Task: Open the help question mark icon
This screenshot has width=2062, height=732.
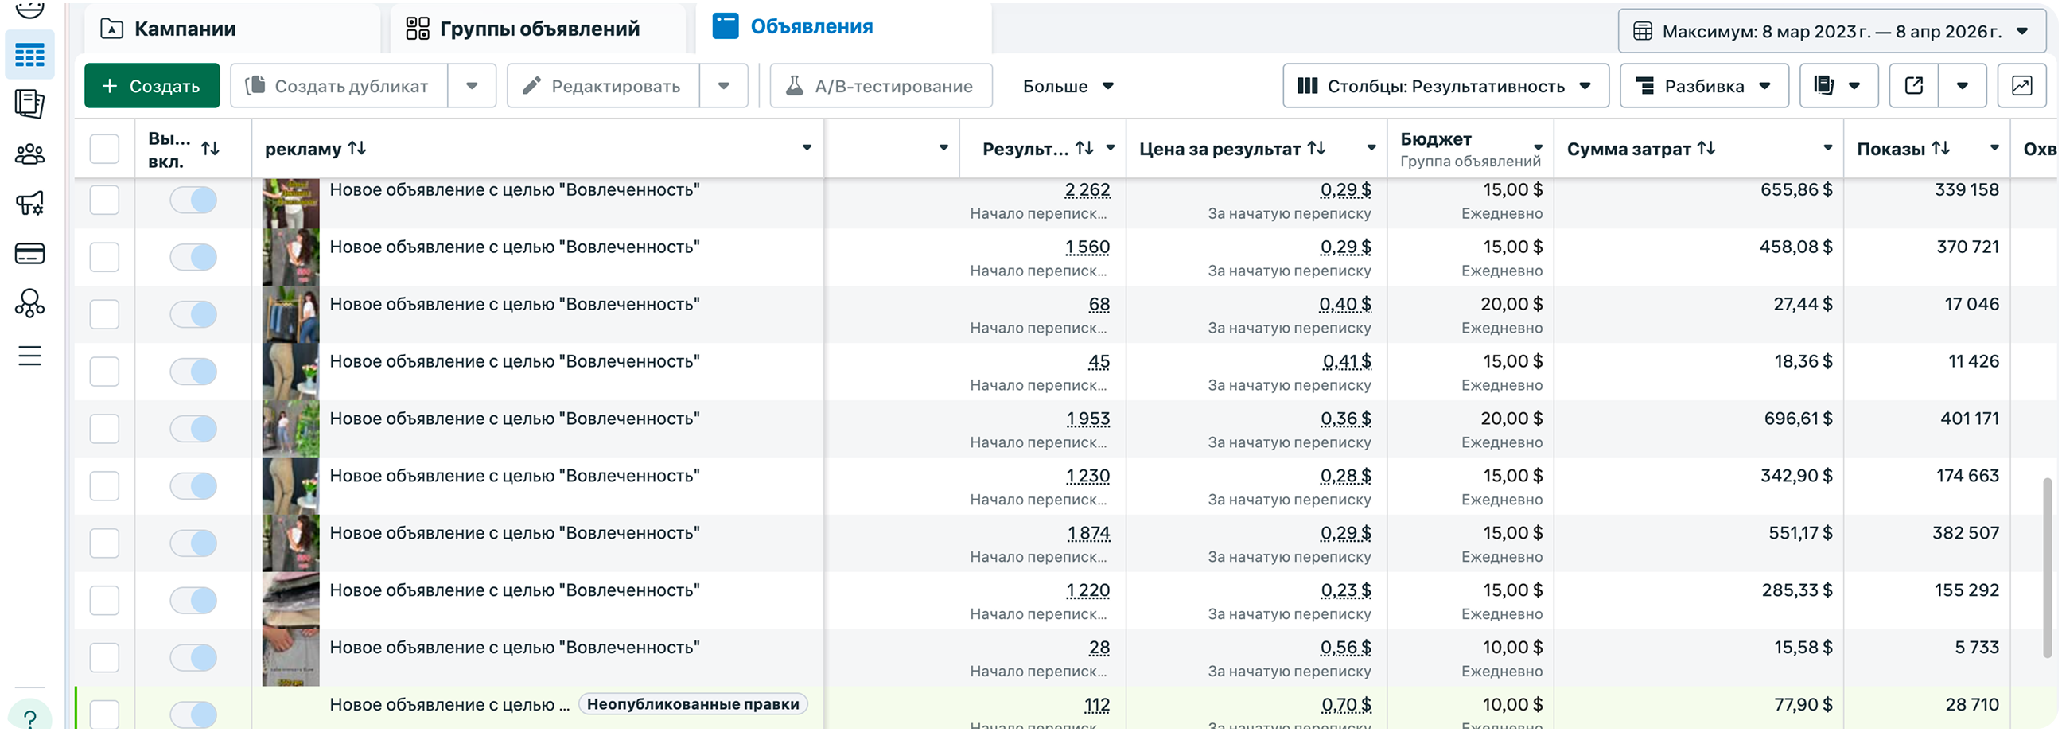Action: point(29,718)
